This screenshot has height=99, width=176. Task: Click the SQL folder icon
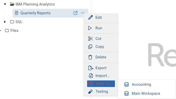pyautogui.click(x=12, y=22)
